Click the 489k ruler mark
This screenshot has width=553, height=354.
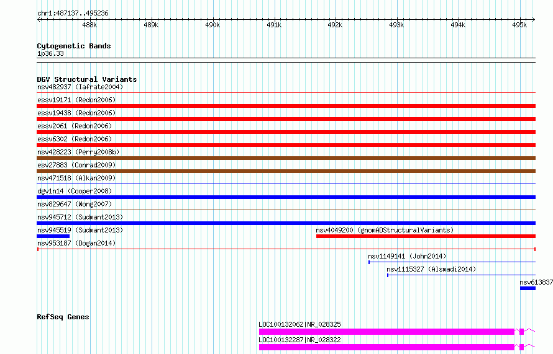coord(151,25)
